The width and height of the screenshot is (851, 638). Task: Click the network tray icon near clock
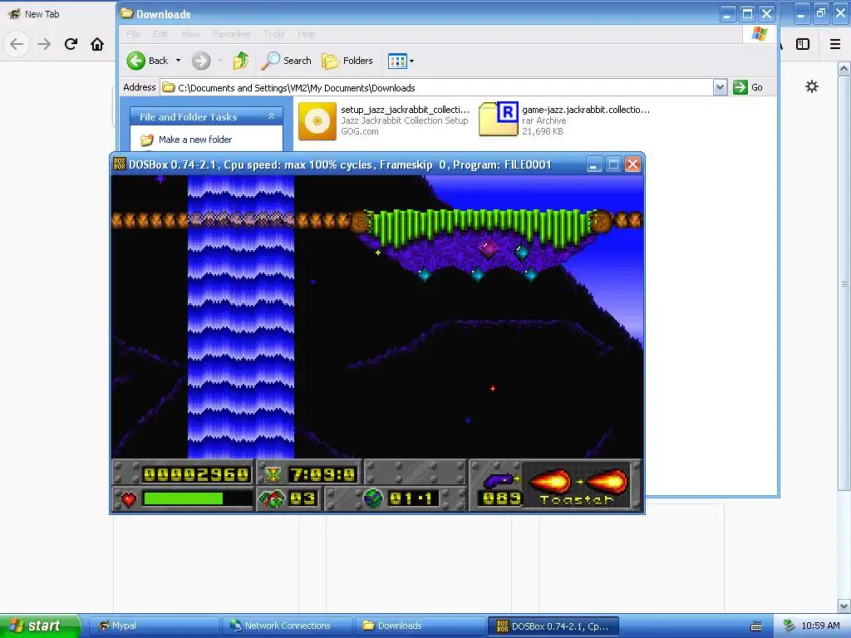coord(789,626)
